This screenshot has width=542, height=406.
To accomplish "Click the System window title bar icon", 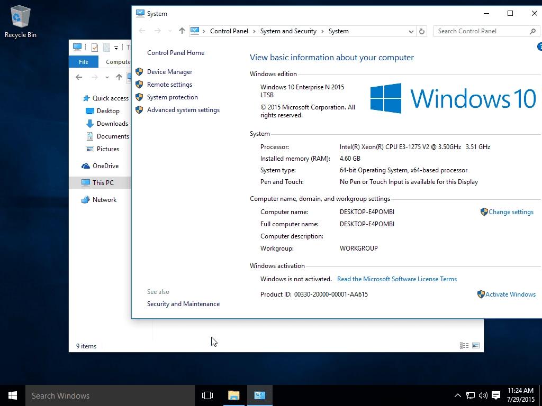I will [140, 13].
